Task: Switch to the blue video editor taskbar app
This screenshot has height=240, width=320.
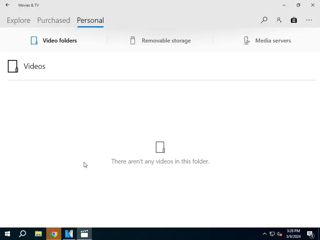Action: [x=69, y=234]
